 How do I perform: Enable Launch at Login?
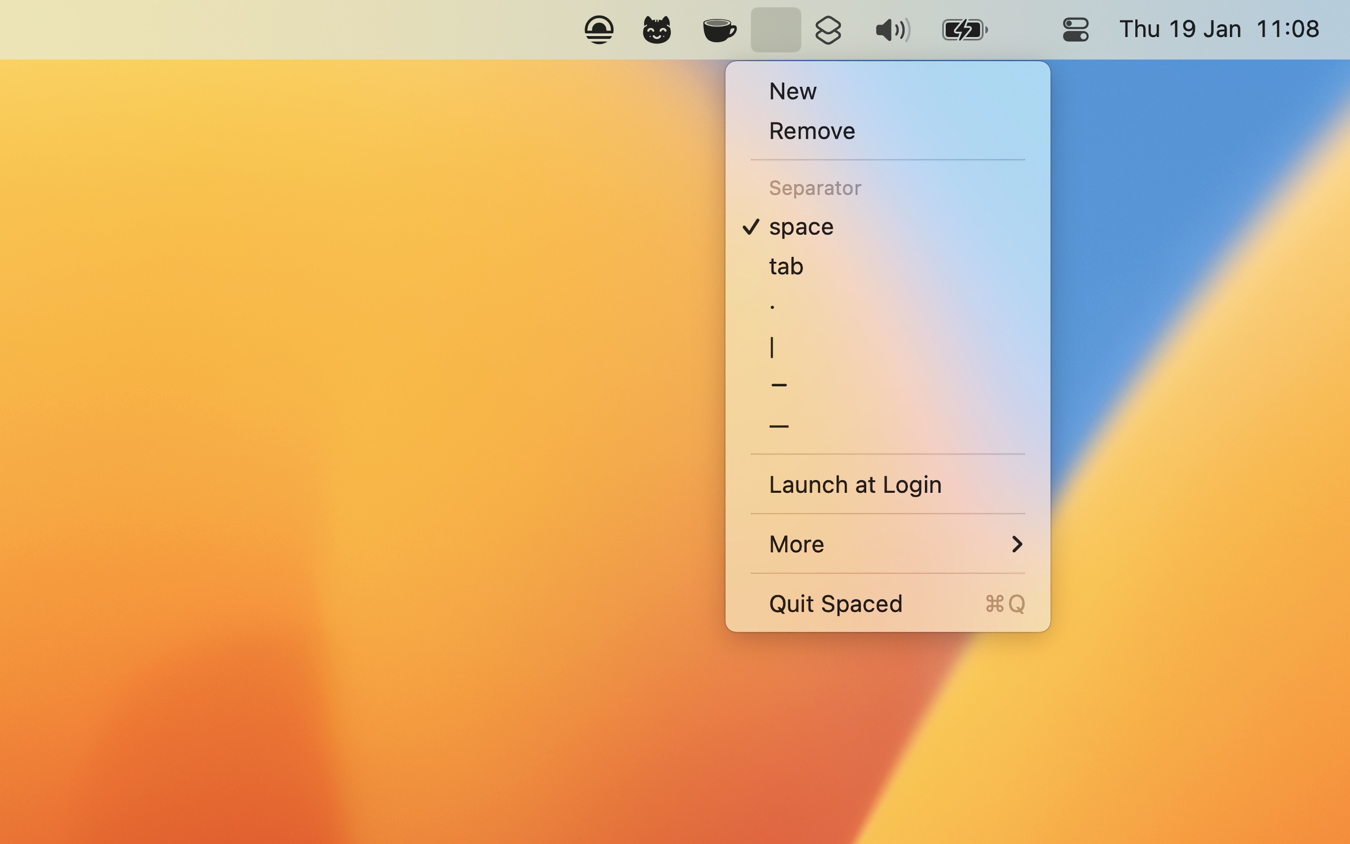[855, 484]
